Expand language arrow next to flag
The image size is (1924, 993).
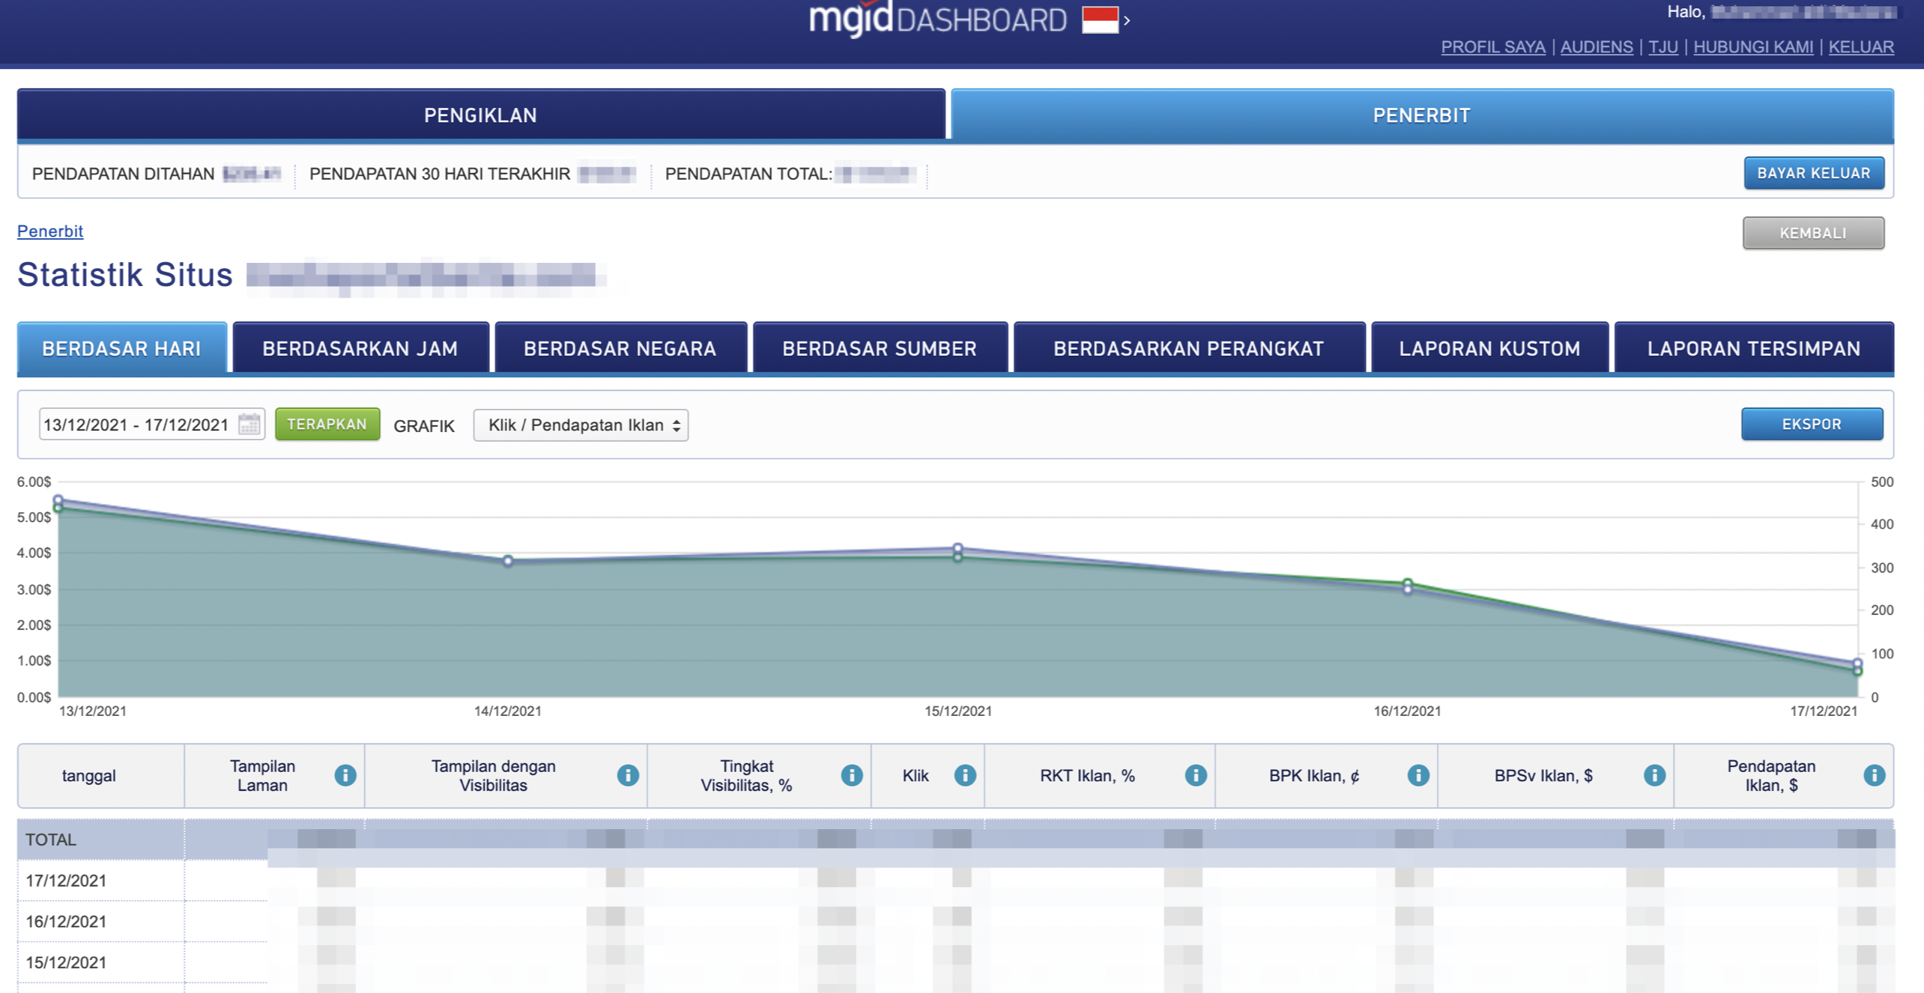pos(1127,21)
